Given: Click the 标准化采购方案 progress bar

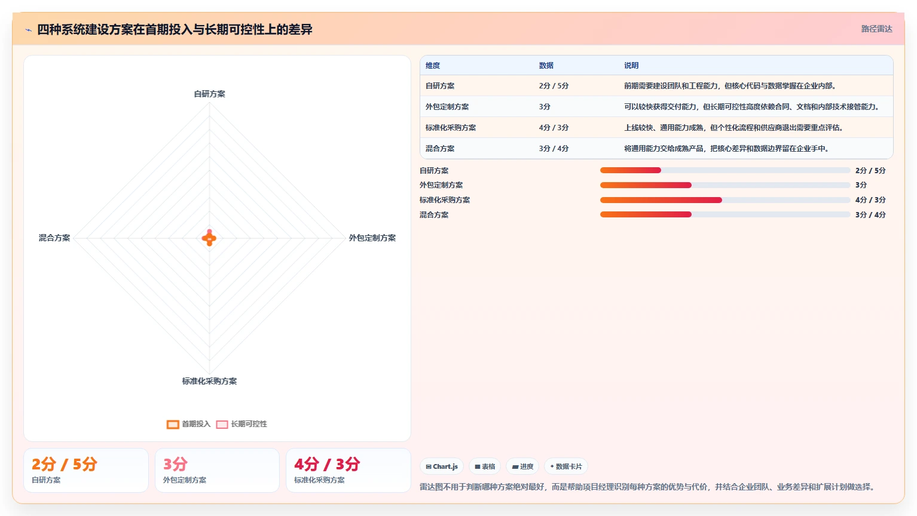Looking at the screenshot, I should pyautogui.click(x=725, y=200).
